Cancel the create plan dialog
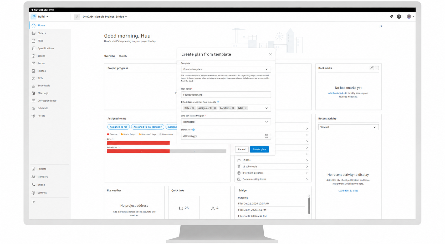Viewport: 445px width, 244px height. [242, 149]
